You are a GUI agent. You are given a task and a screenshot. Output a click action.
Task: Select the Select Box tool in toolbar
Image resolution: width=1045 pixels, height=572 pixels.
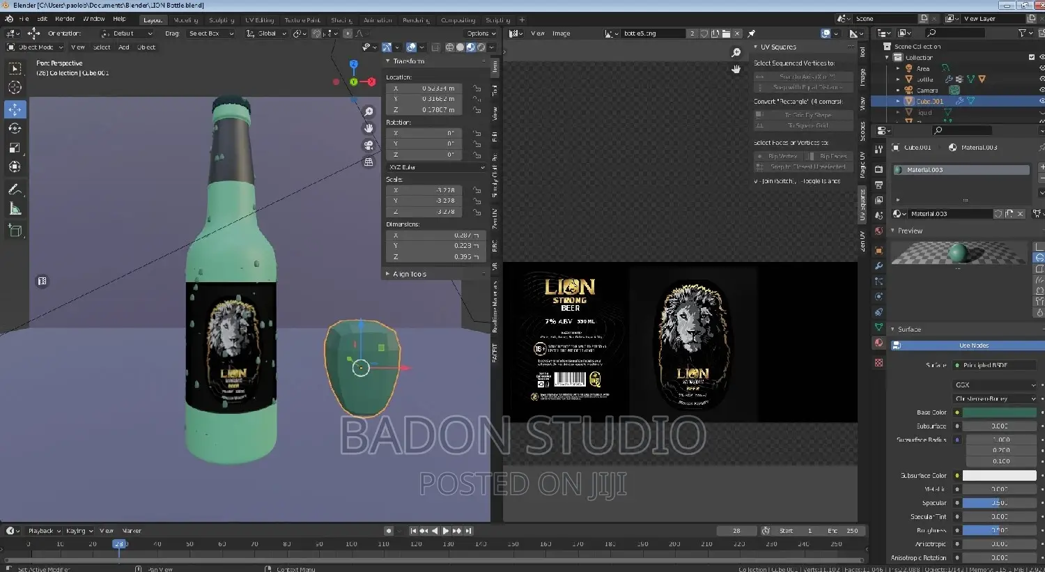coord(15,68)
